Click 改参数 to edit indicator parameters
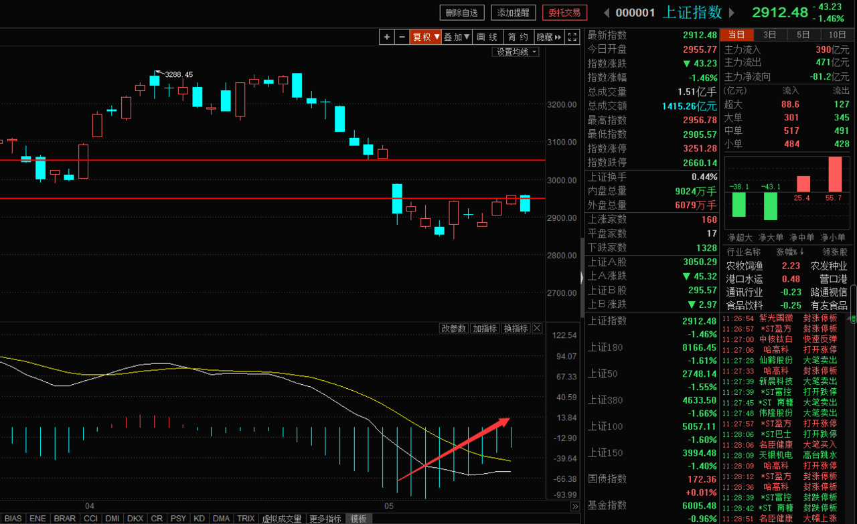Viewport: 857px width, 524px height. click(453, 328)
